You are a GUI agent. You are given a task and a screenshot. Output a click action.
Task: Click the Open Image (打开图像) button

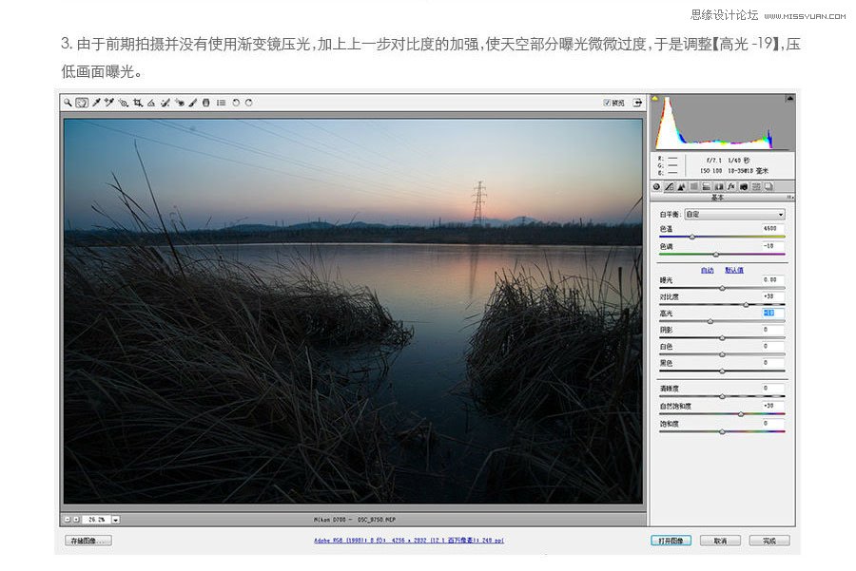(671, 541)
